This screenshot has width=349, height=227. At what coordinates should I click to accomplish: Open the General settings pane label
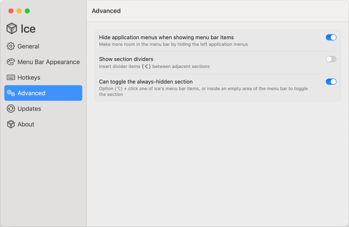coord(28,46)
